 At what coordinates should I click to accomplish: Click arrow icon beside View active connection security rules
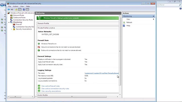click(39, 88)
